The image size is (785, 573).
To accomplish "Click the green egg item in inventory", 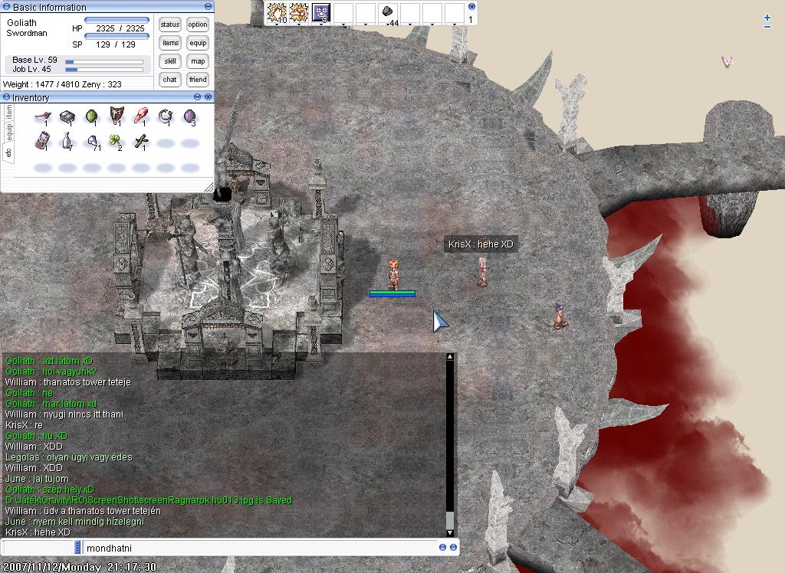I will coord(91,116).
